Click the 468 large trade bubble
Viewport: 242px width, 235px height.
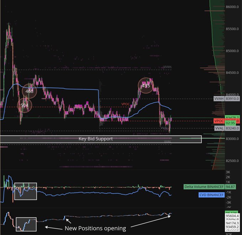point(29,91)
